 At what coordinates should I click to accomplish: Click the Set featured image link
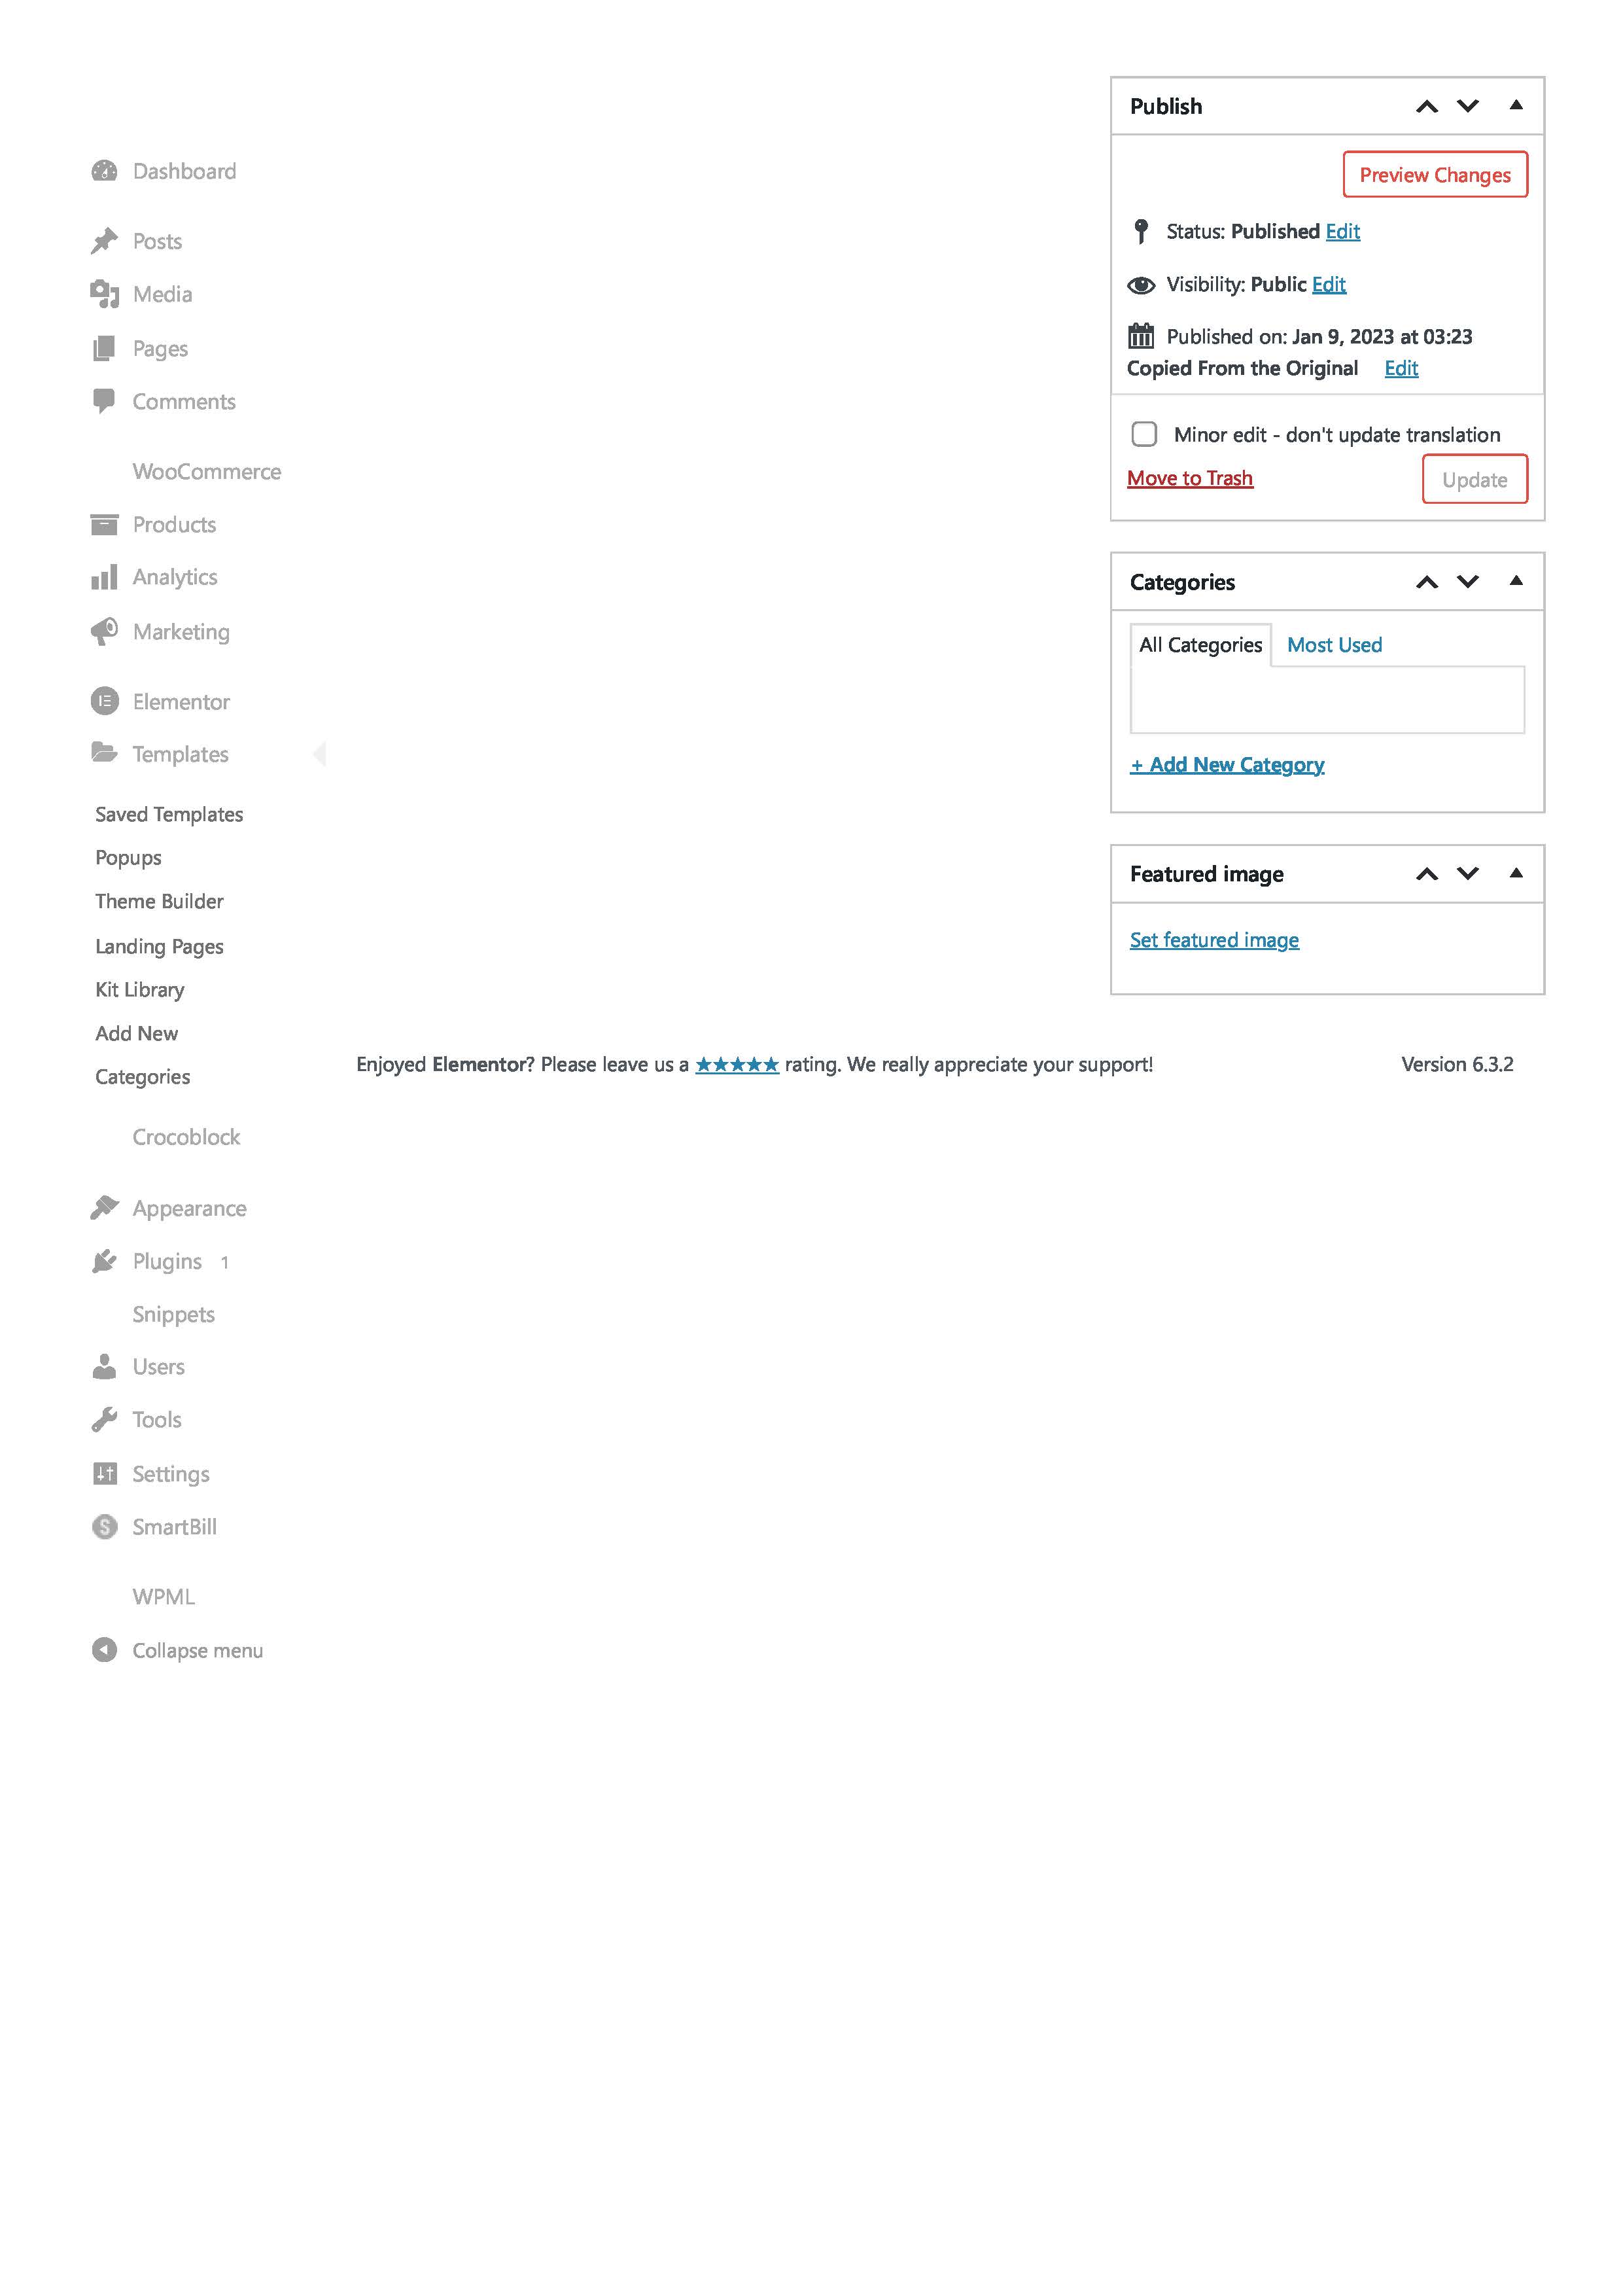(x=1214, y=940)
